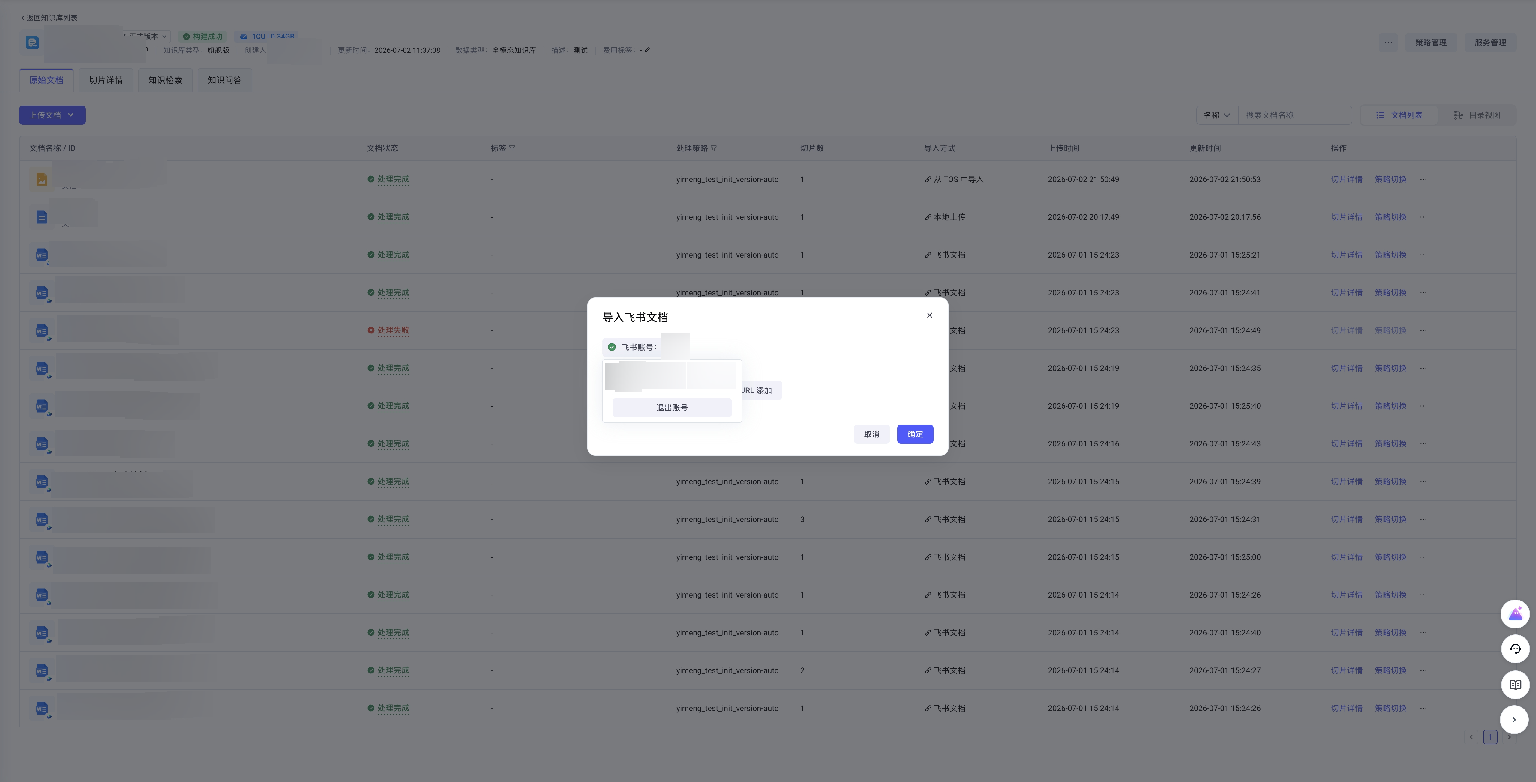Click the 搜索文档名称 search field
Image resolution: width=1536 pixels, height=782 pixels.
[1295, 115]
